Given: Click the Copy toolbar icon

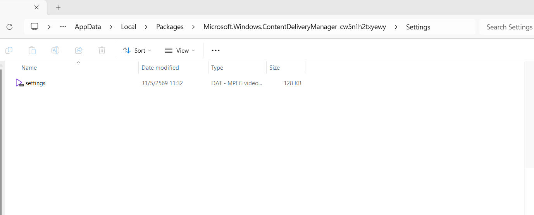Looking at the screenshot, I should click(x=9, y=50).
